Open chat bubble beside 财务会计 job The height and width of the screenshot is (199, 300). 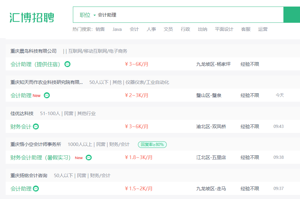36,126
